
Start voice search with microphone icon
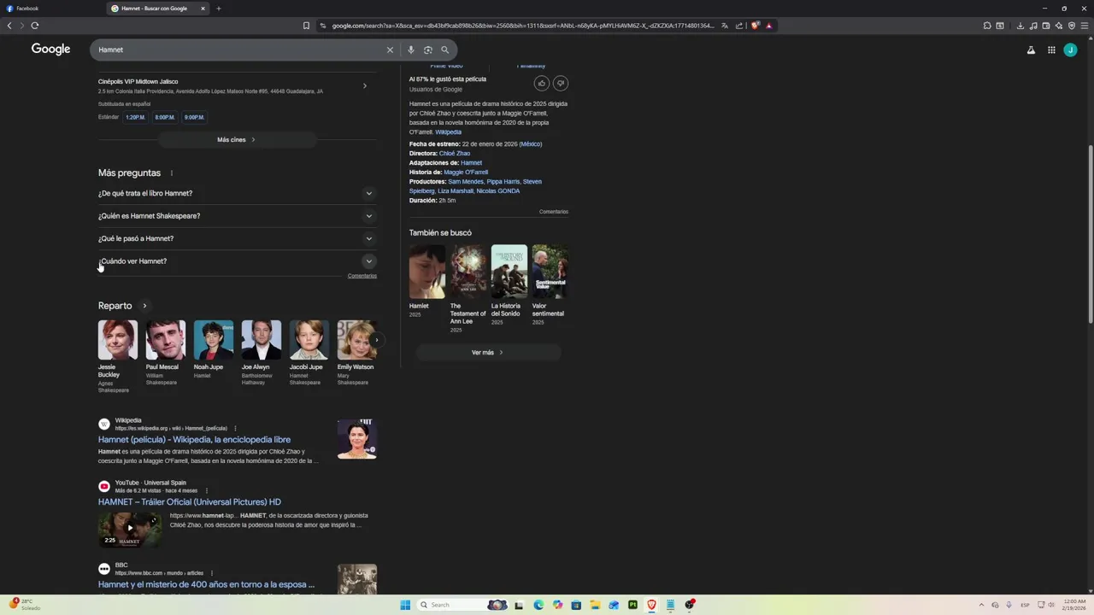pyautogui.click(x=411, y=50)
